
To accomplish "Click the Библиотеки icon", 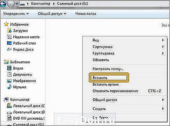I will pos(6,62).
